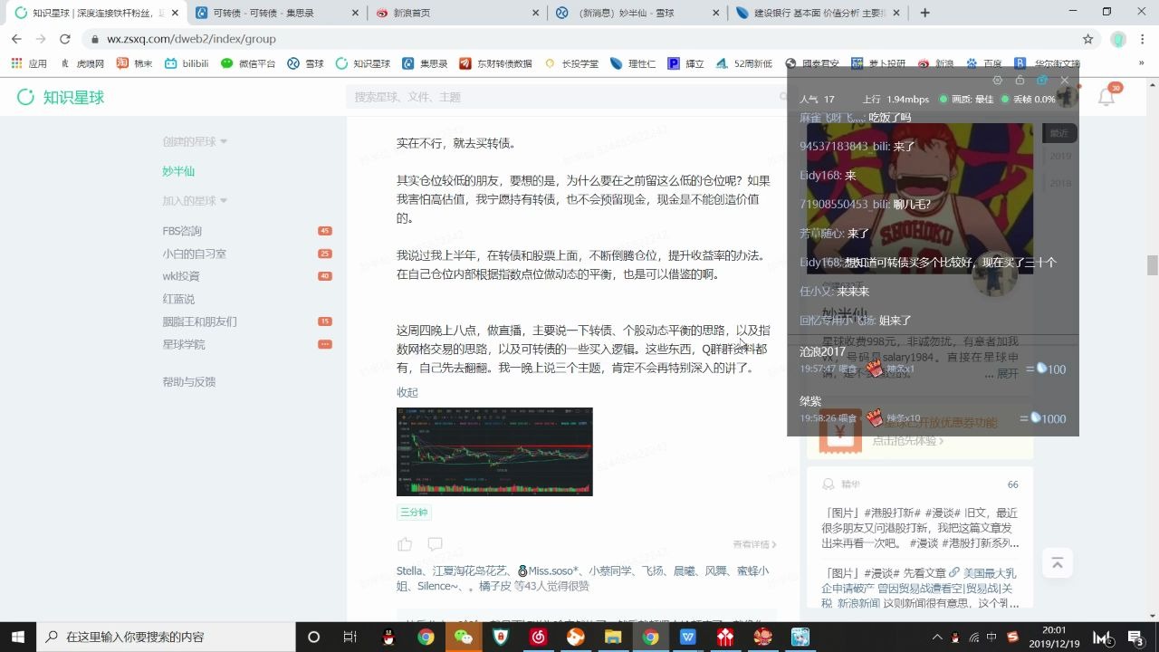Open the 应用 apps shortcut
The image size is (1159, 652).
(x=29, y=63)
